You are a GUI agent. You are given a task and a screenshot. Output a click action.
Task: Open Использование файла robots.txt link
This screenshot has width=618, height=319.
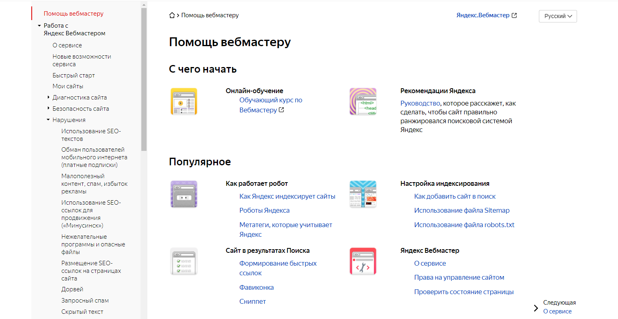click(x=464, y=225)
